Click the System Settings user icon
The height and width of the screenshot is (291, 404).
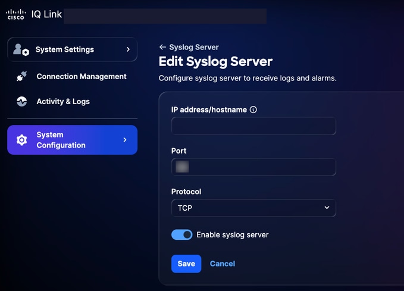(21, 49)
